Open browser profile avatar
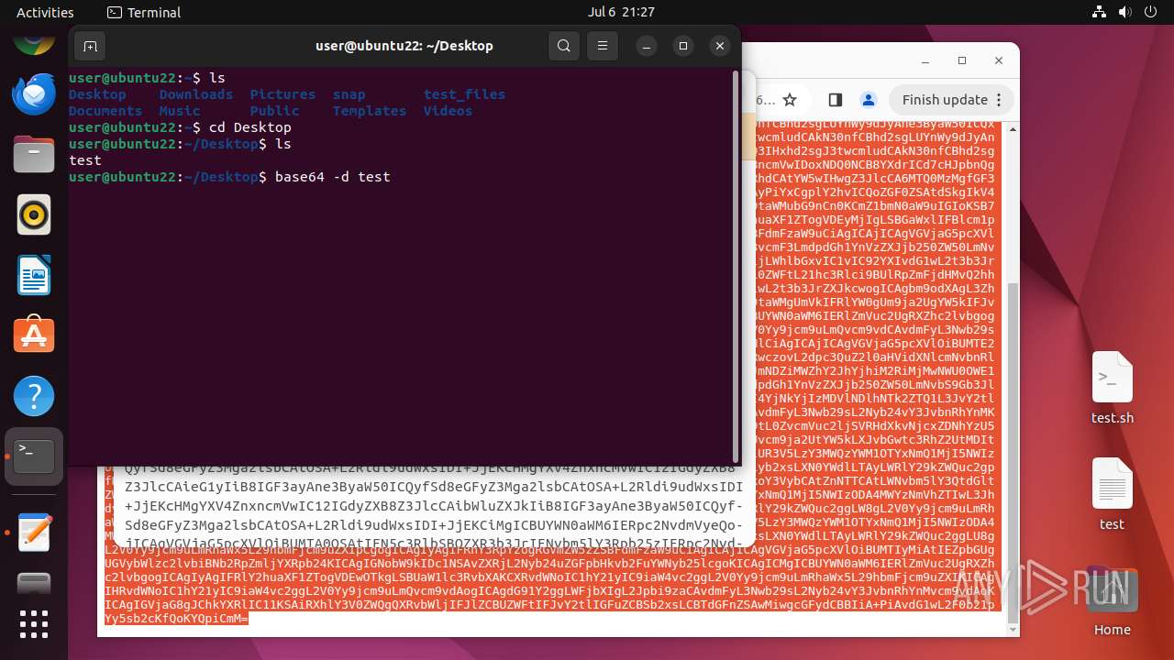 (x=868, y=100)
